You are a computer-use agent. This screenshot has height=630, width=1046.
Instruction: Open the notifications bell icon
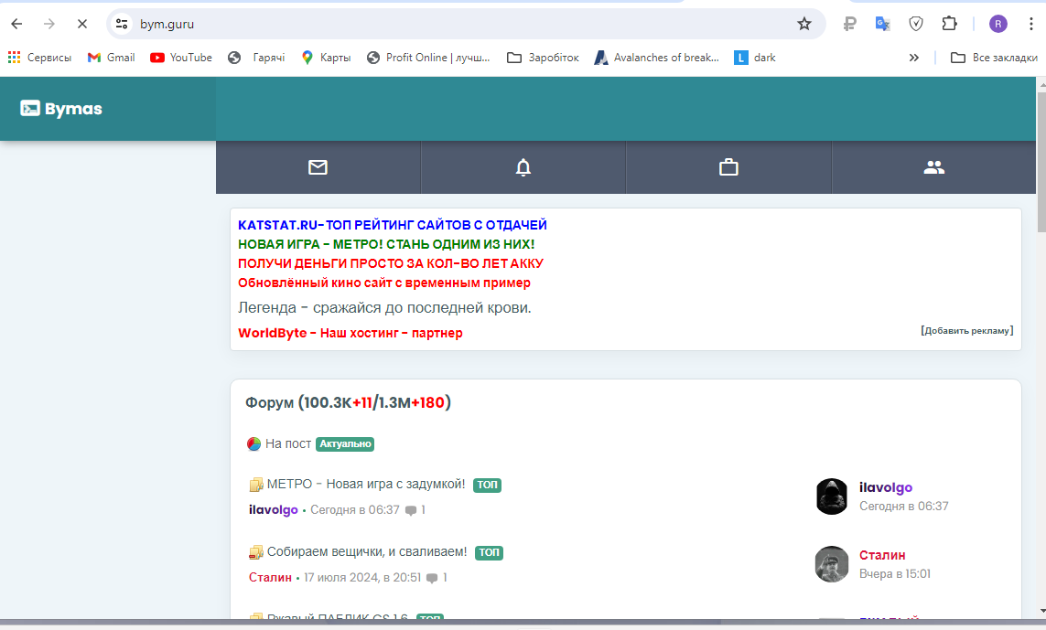tap(523, 167)
